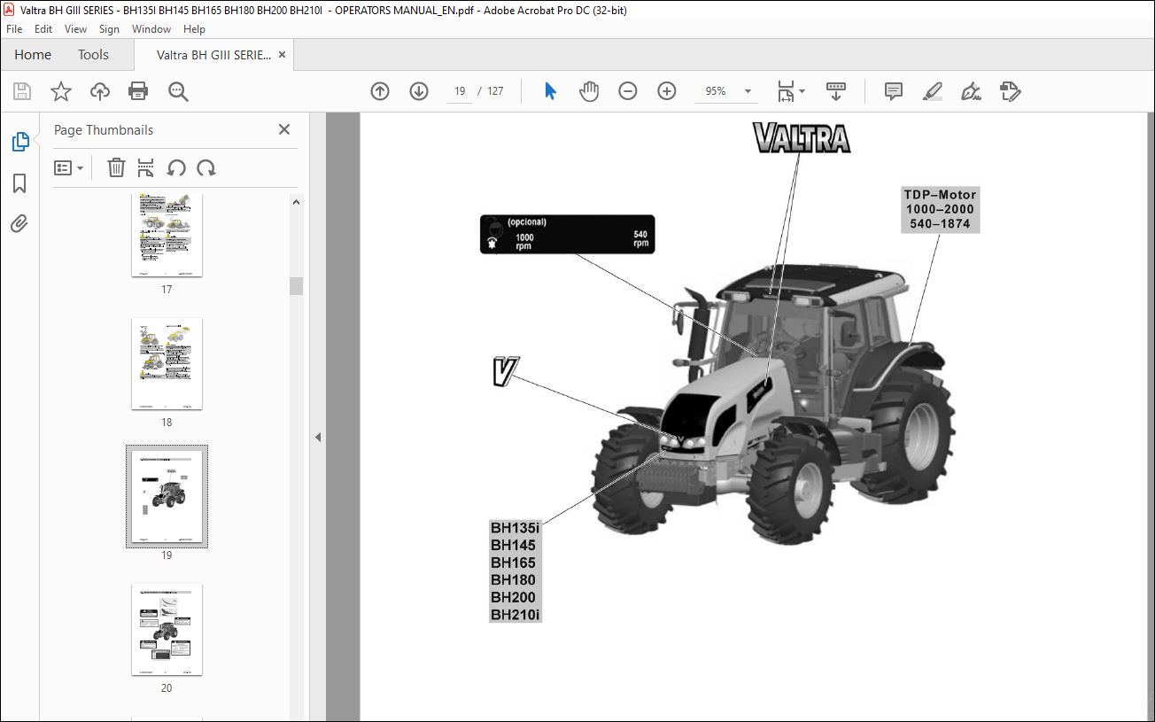
Task: Click the page number field showing 19
Action: point(460,91)
